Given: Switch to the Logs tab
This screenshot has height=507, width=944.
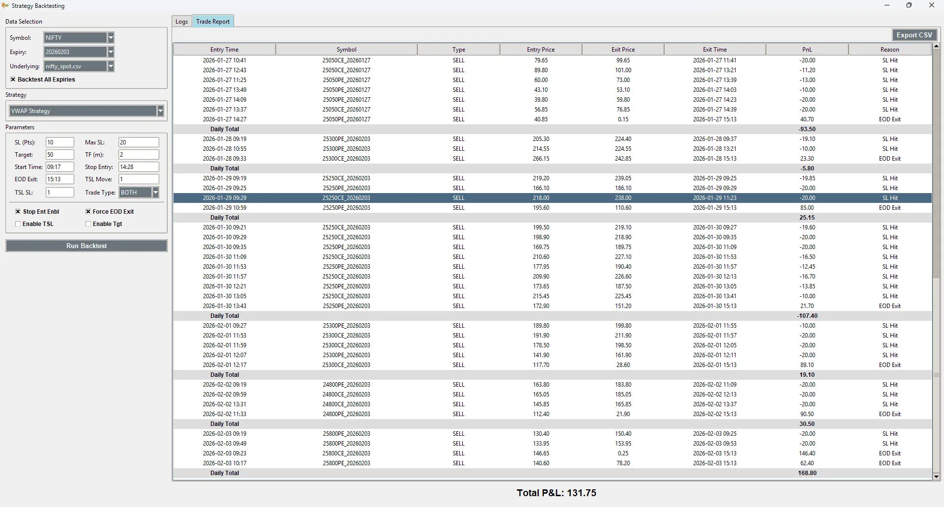Looking at the screenshot, I should 181,21.
